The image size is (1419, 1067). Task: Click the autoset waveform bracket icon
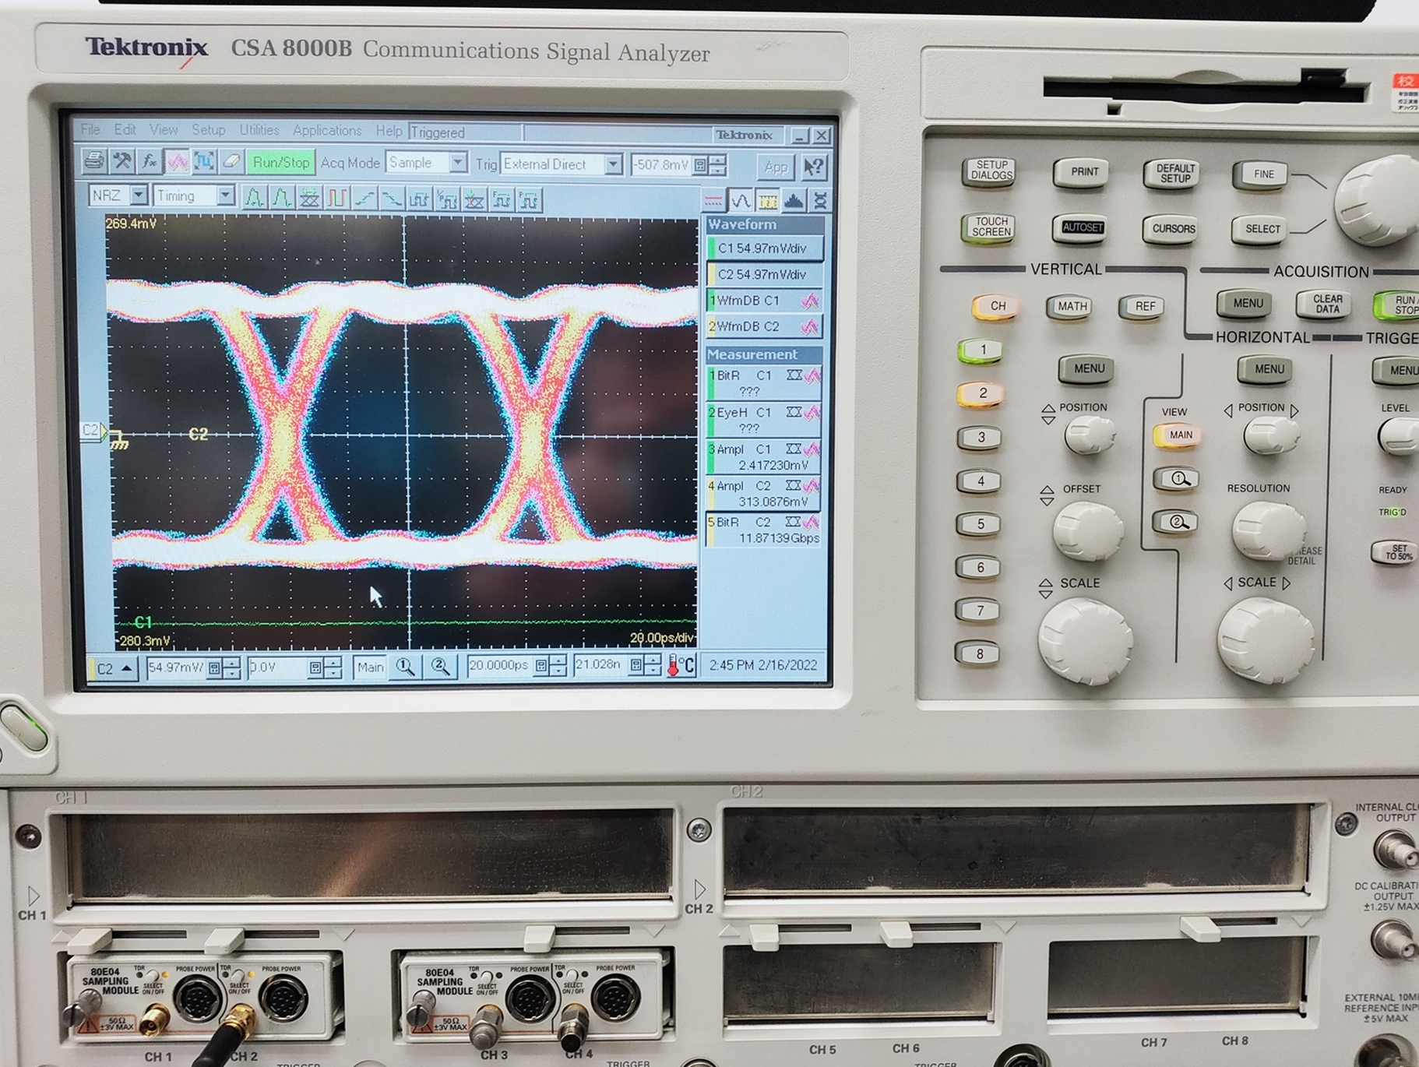pos(204,162)
